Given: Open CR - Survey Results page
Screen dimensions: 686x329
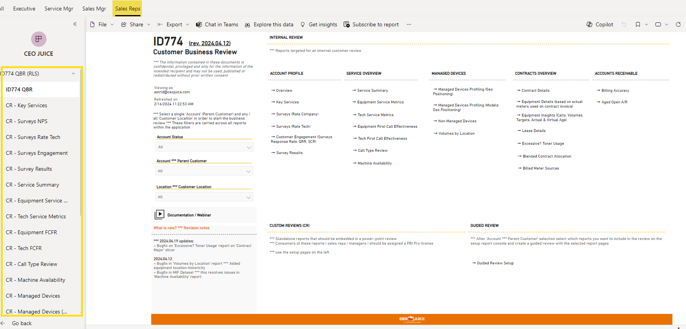Looking at the screenshot, I should click(40, 169).
